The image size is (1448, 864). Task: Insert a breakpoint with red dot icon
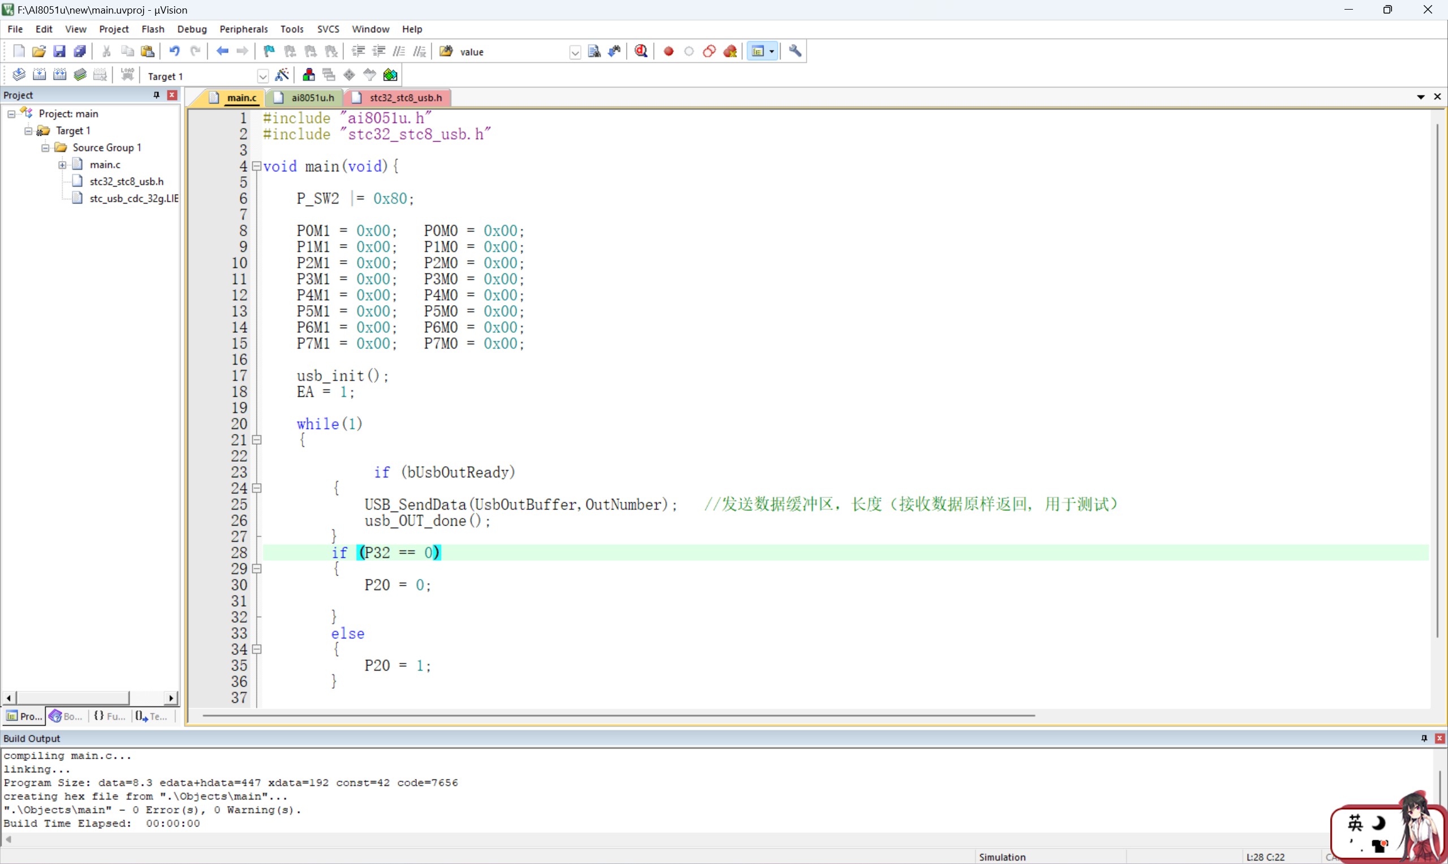[x=669, y=51]
